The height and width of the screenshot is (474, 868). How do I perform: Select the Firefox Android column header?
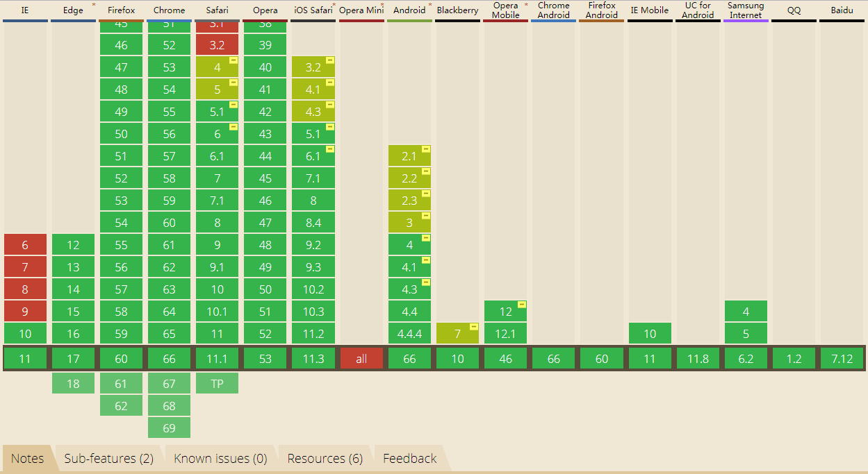(x=602, y=10)
